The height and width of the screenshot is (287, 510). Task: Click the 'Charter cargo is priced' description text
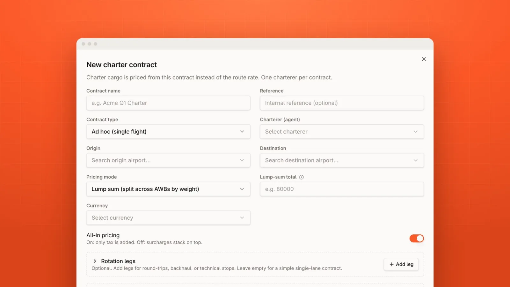(209, 77)
